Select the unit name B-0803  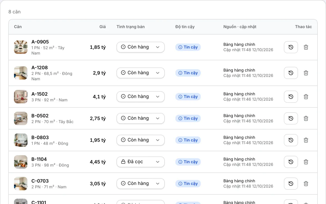pyautogui.click(x=40, y=137)
